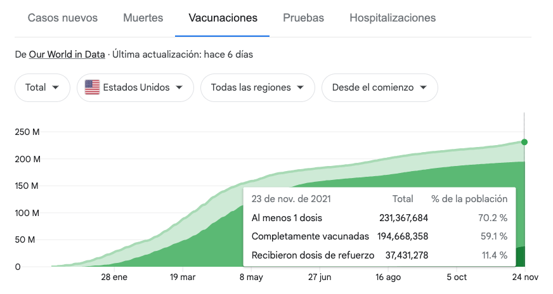Click the Recibieron dosis de refuerzo row
This screenshot has height=294, width=553.
[x=379, y=255]
